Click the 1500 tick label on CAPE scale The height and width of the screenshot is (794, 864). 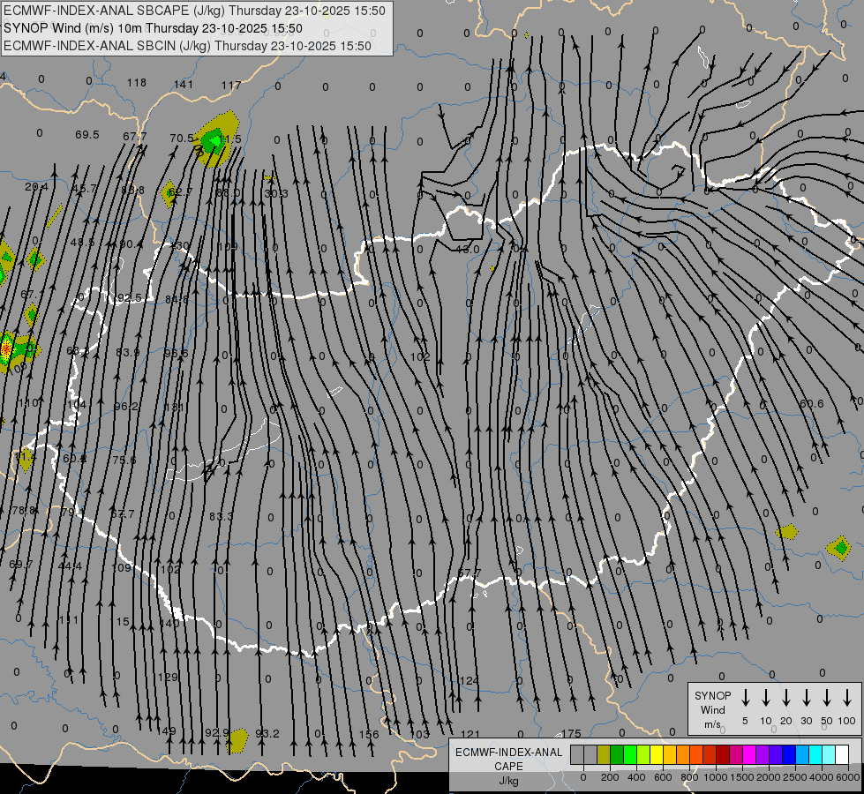(741, 777)
